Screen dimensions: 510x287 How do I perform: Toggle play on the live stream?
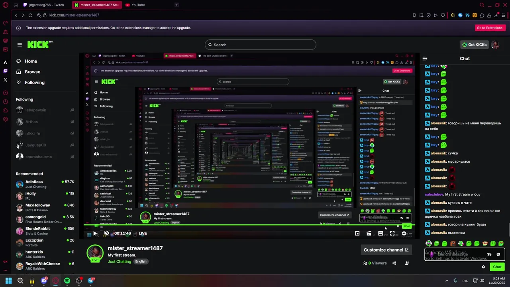95,234
